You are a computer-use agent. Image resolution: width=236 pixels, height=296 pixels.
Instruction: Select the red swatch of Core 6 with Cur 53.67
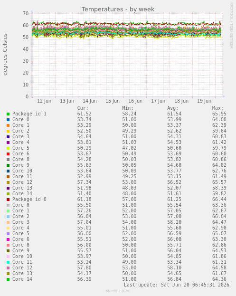click(x=8, y=154)
